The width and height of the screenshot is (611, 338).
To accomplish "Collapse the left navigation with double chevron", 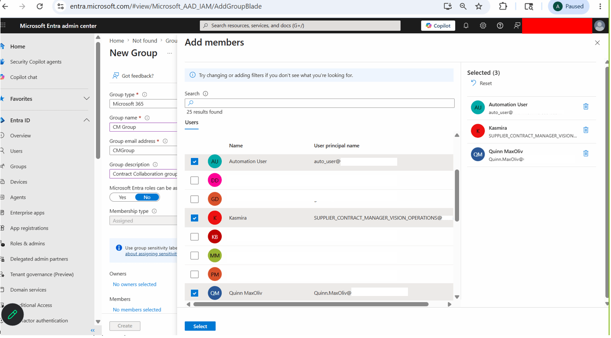I will point(93,331).
